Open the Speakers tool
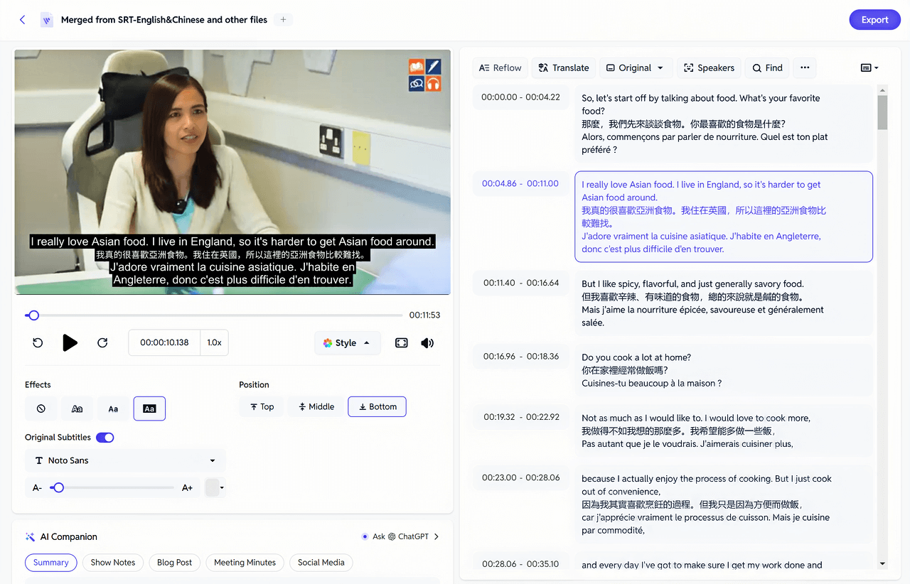The image size is (910, 584). coord(709,67)
